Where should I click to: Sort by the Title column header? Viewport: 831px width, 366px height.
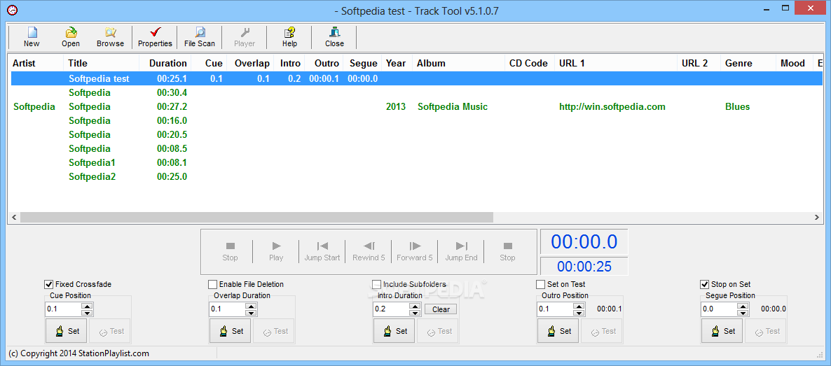(x=101, y=63)
